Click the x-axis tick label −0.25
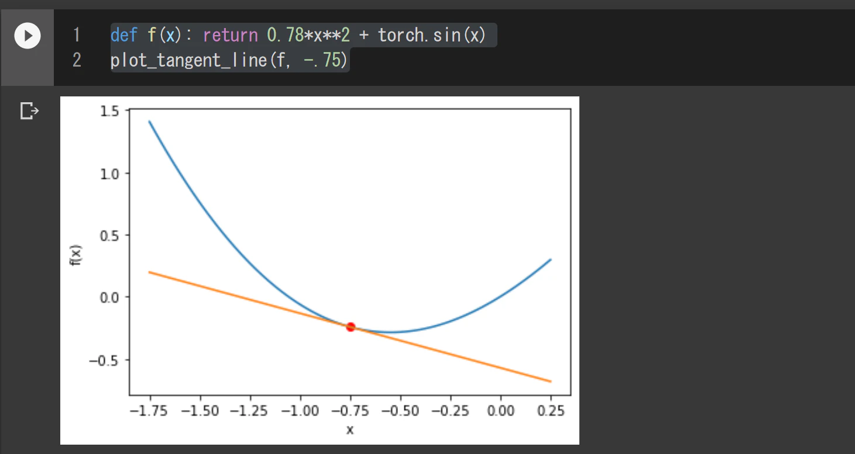 click(451, 411)
